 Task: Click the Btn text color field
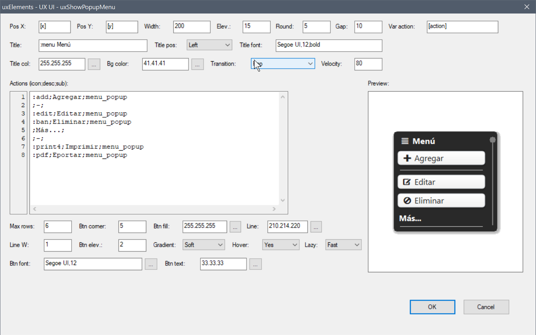(223, 264)
